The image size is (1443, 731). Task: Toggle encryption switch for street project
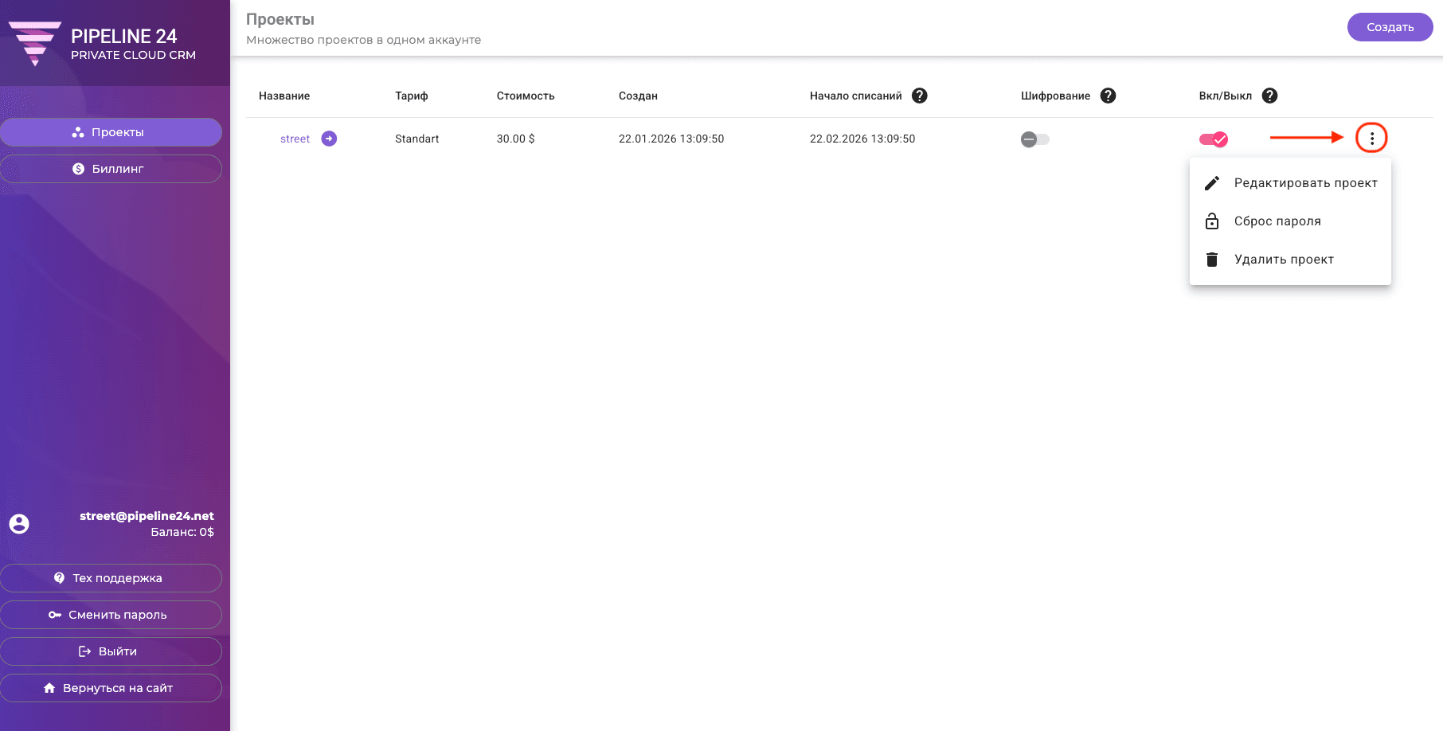[x=1035, y=139]
